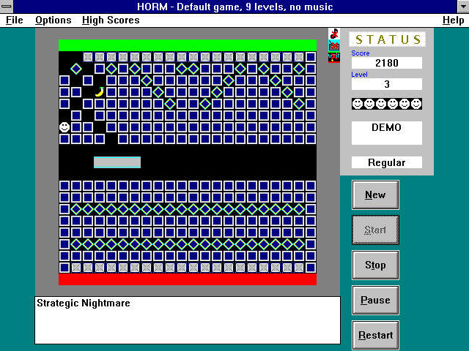Click the last smiley in the lives row
Image resolution: width=469 pixels, height=351 pixels.
(416, 104)
